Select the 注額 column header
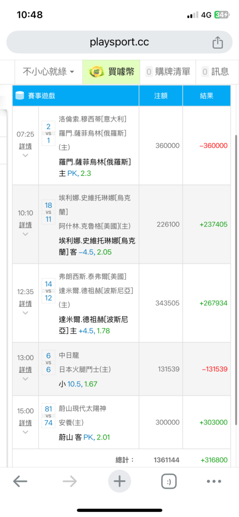Screen dimensions: 239x517 pyautogui.click(x=161, y=96)
